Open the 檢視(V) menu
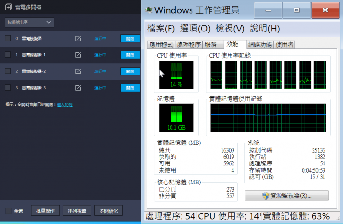The height and width of the screenshot is (224, 343). pos(230,29)
